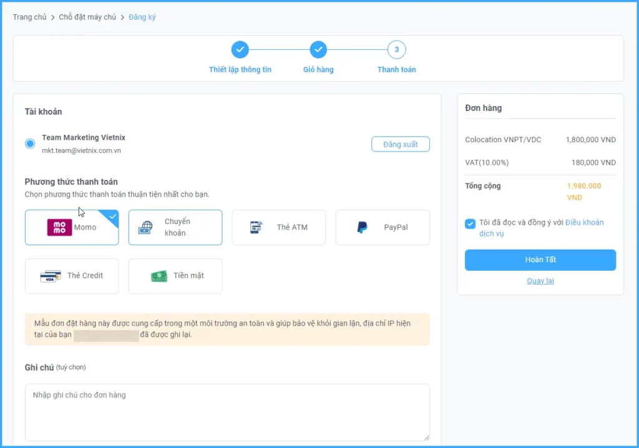
Task: Follow the Quay lại link
Action: click(x=540, y=281)
